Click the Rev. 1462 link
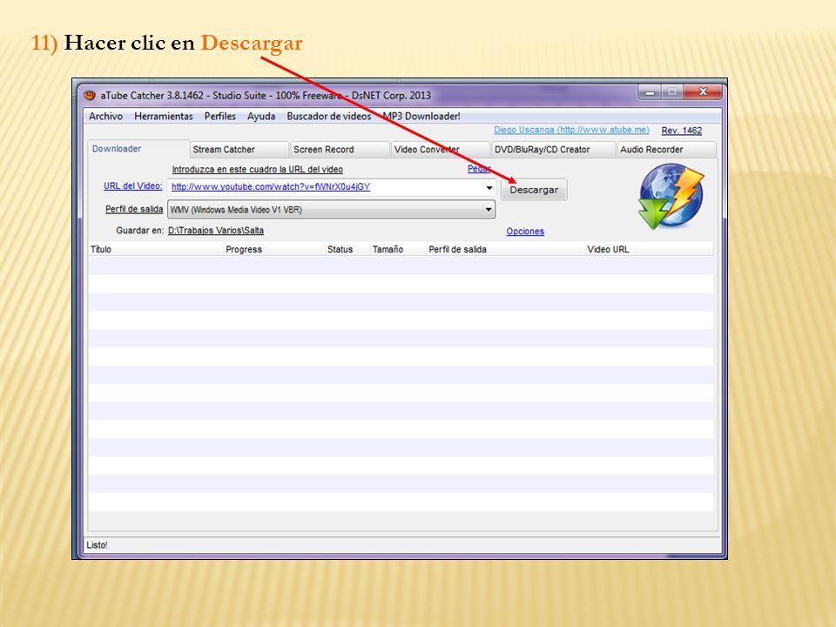Screen dimensions: 836x627 [x=681, y=131]
